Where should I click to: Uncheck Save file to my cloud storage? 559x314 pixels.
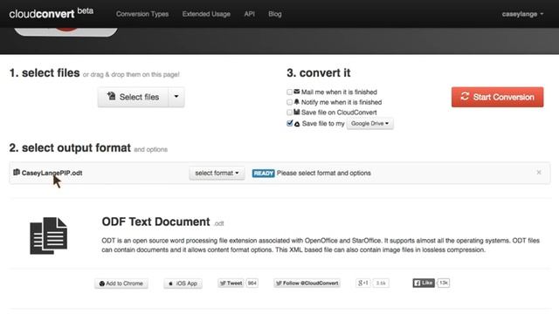click(x=289, y=123)
